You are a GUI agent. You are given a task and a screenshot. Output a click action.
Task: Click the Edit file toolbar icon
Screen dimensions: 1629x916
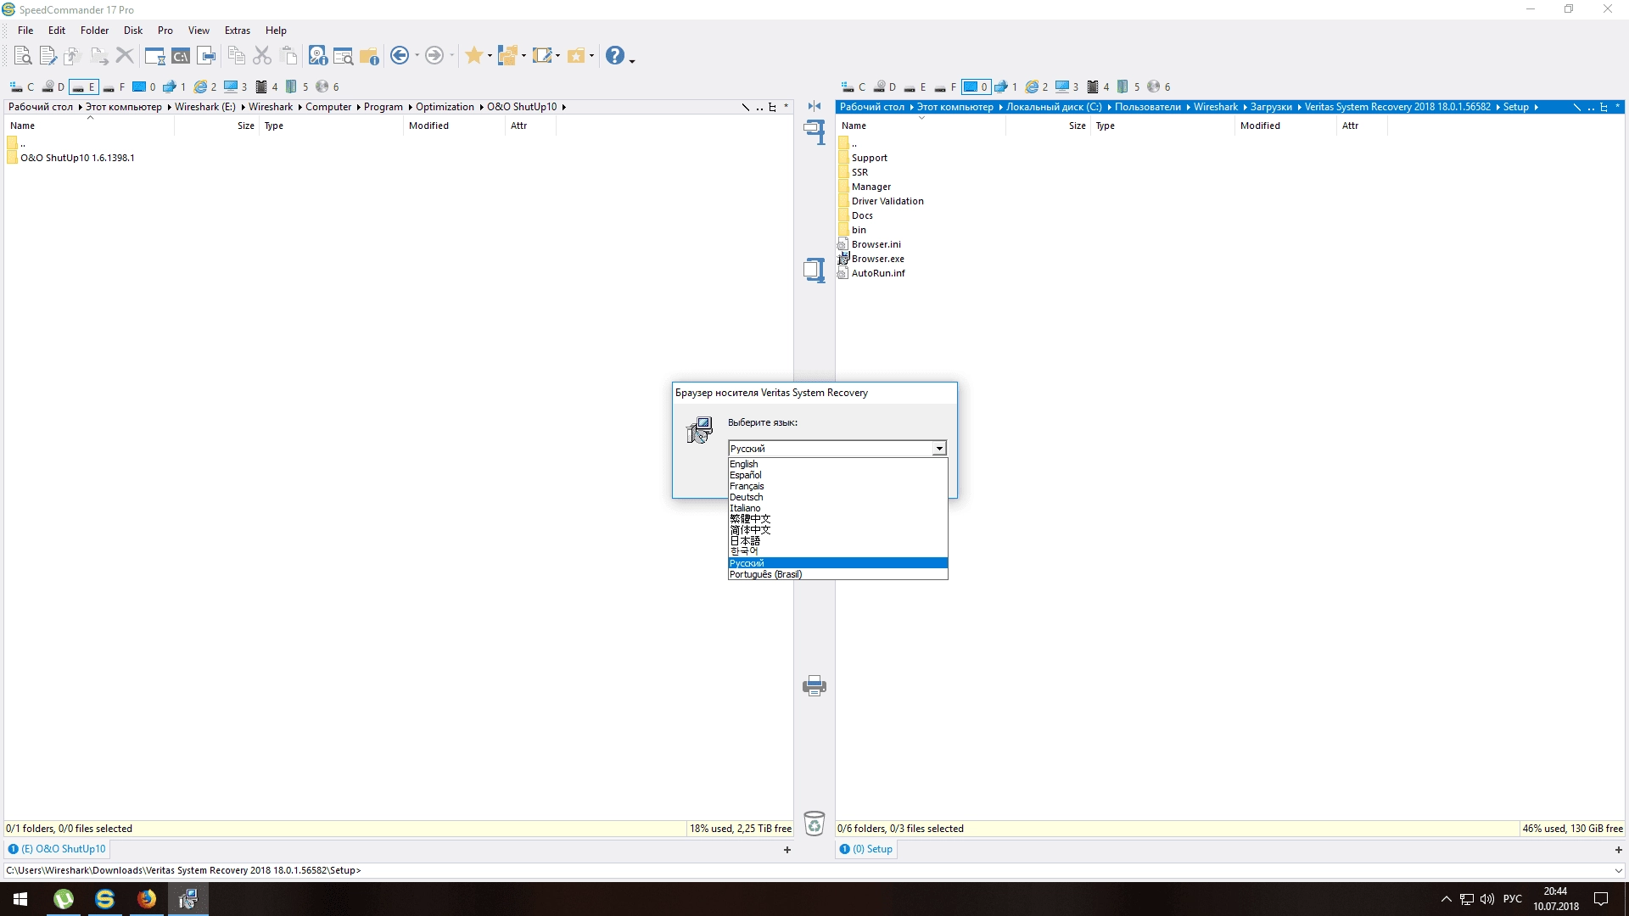48,56
